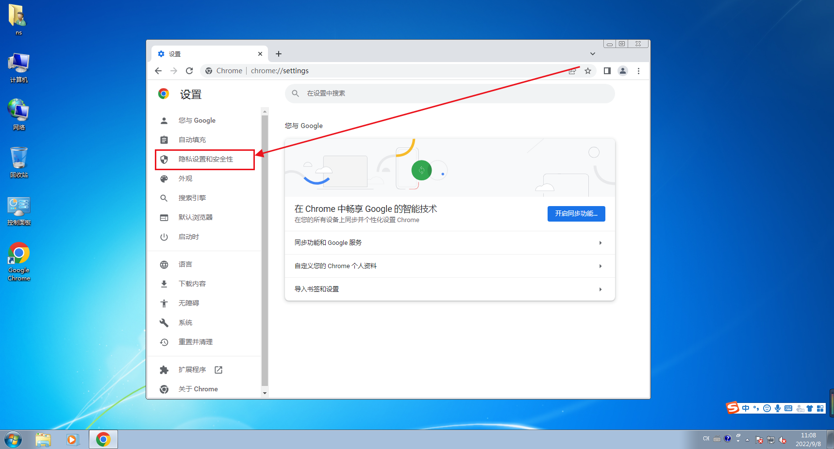Toggle Sogou 中 Chinese/English input mode

746,408
